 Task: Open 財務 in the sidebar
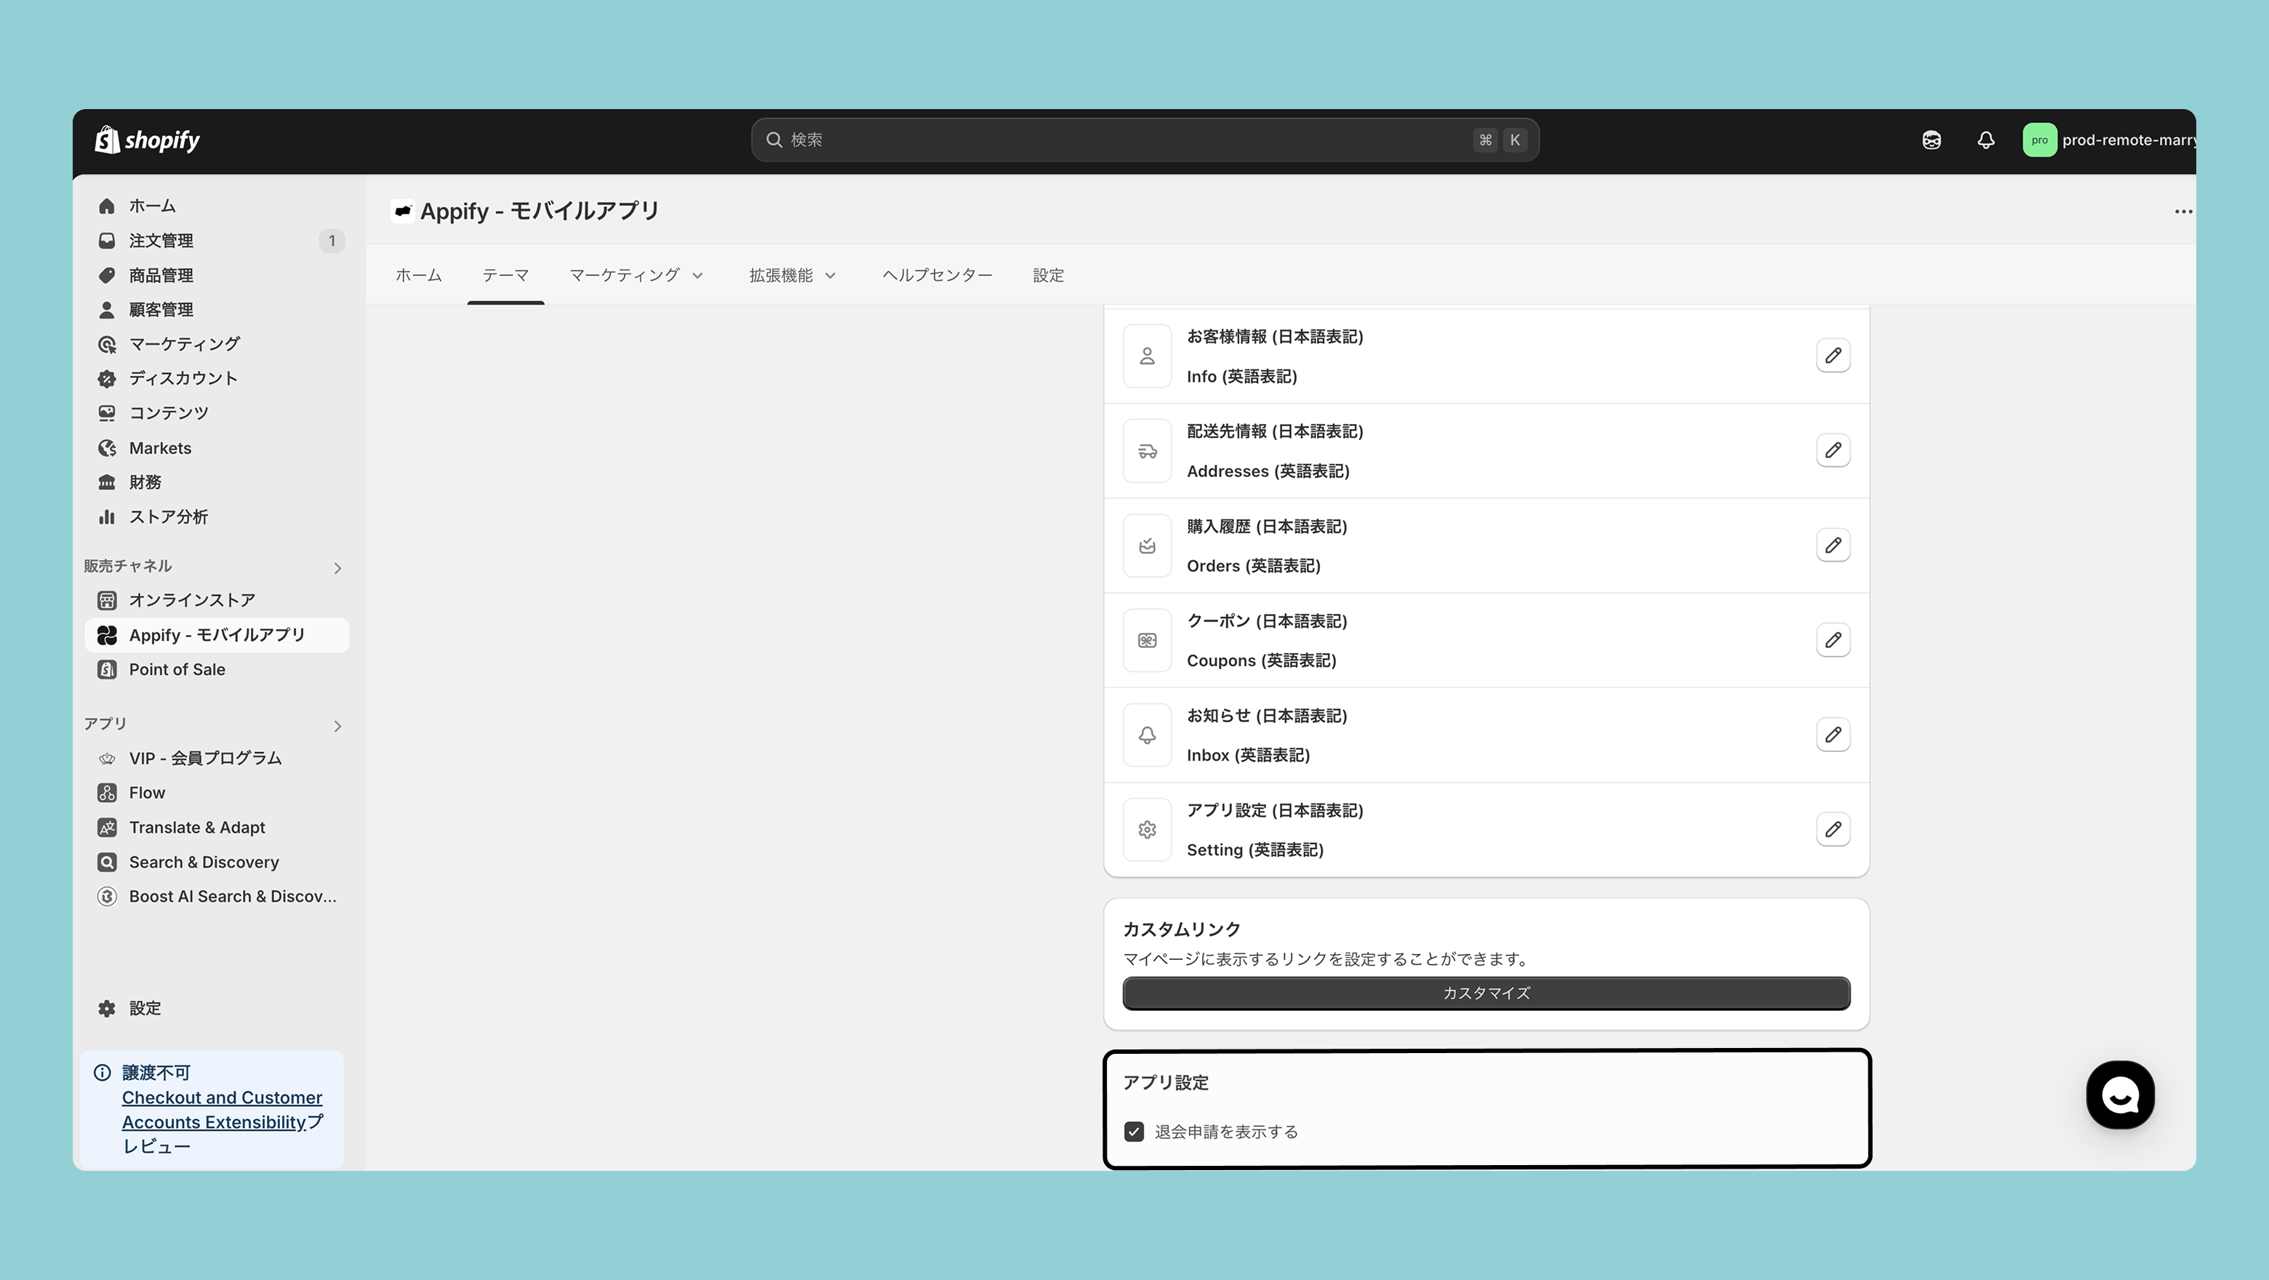[217, 483]
